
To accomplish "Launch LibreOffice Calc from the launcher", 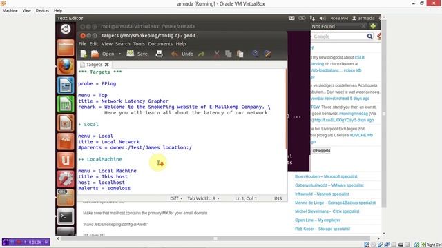I will 66,104.
